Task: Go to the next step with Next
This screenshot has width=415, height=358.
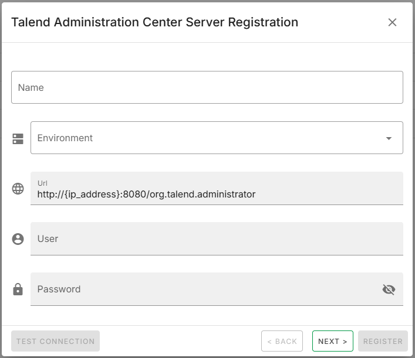Action: click(332, 341)
